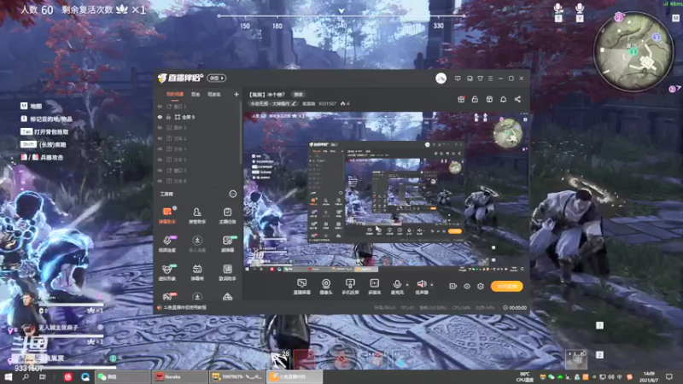Click the room number 9331507
The width and height of the screenshot is (683, 384).
[x=327, y=103]
